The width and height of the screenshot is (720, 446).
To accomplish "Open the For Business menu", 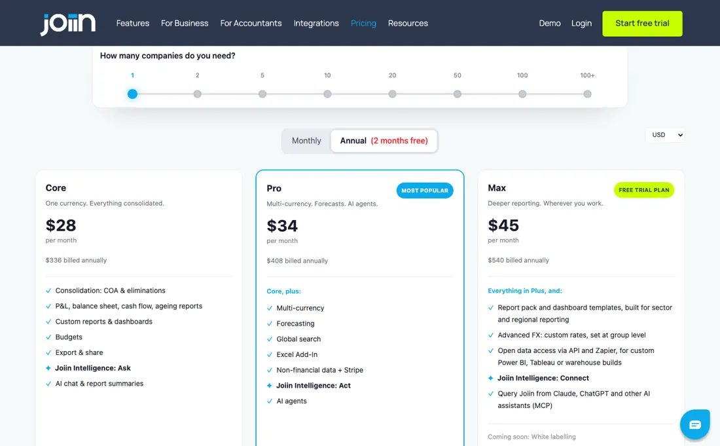I will [x=185, y=23].
